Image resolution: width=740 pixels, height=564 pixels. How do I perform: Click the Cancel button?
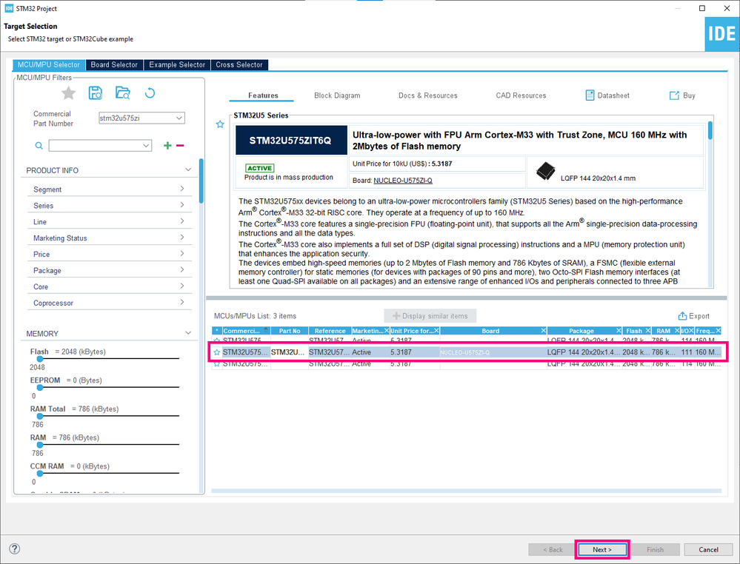click(x=708, y=549)
